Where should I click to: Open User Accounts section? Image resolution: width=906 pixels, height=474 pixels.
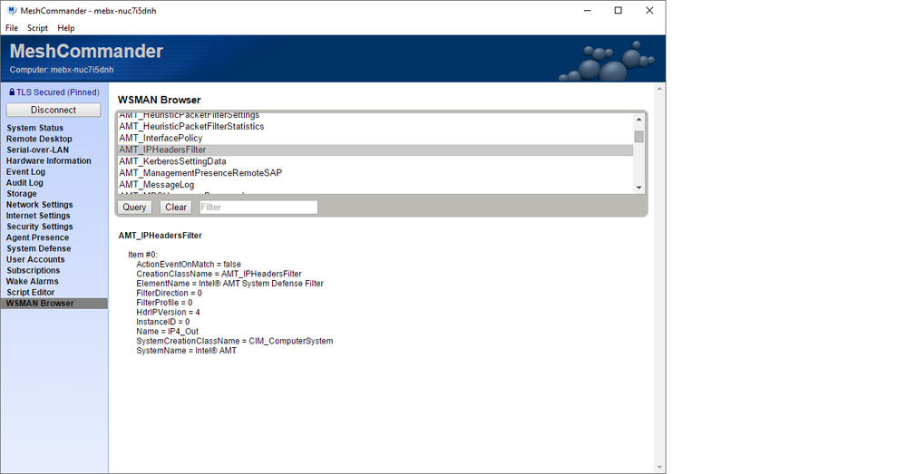click(x=35, y=260)
